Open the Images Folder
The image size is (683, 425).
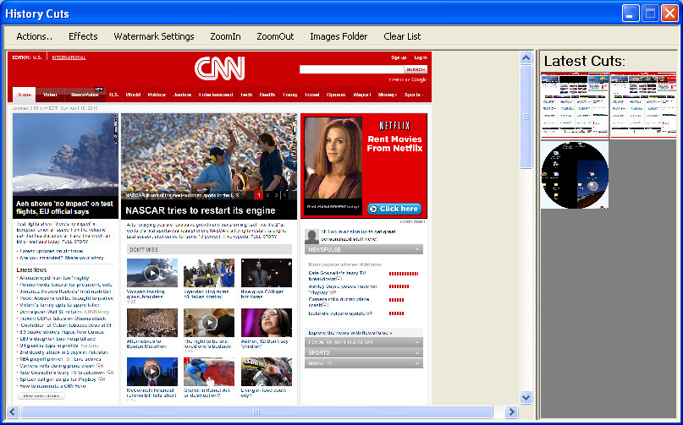point(339,36)
